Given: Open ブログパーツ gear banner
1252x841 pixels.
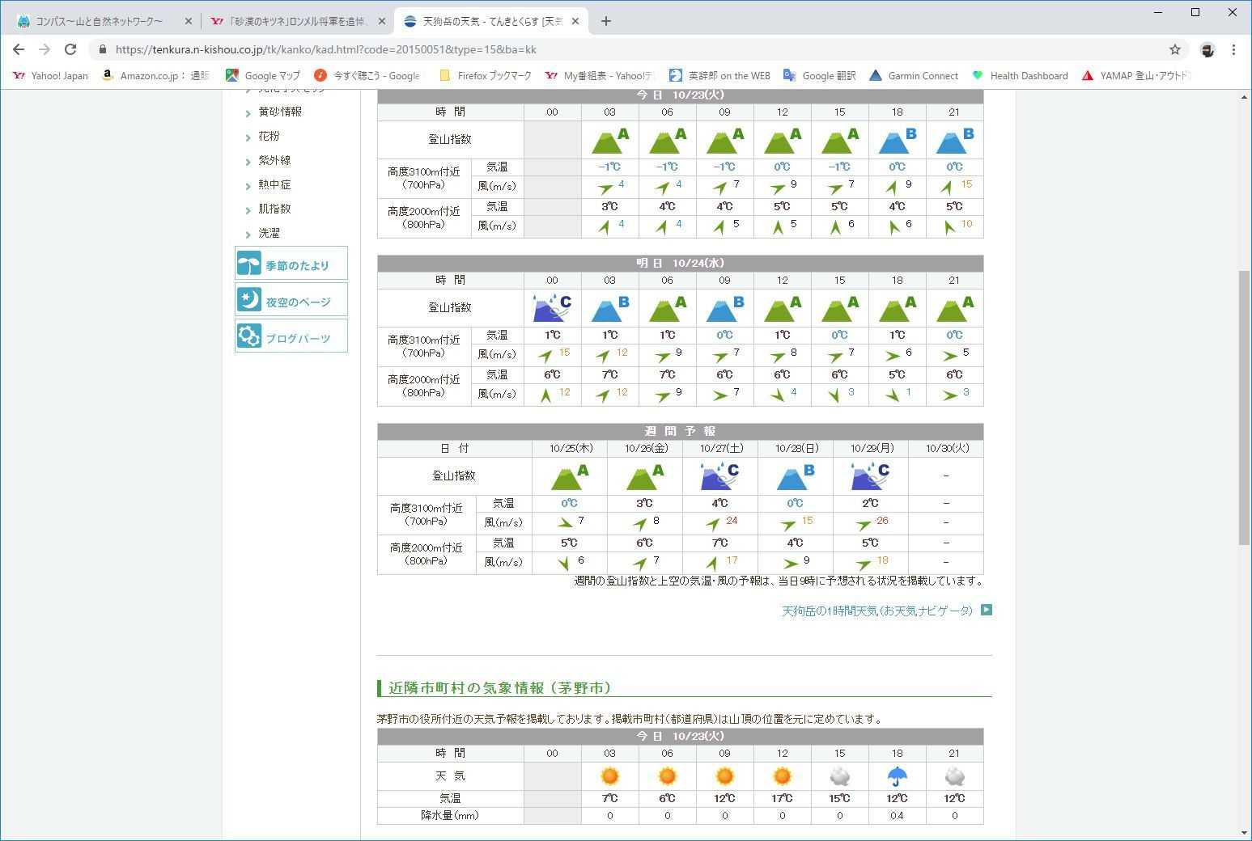Looking at the screenshot, I should [x=291, y=337].
